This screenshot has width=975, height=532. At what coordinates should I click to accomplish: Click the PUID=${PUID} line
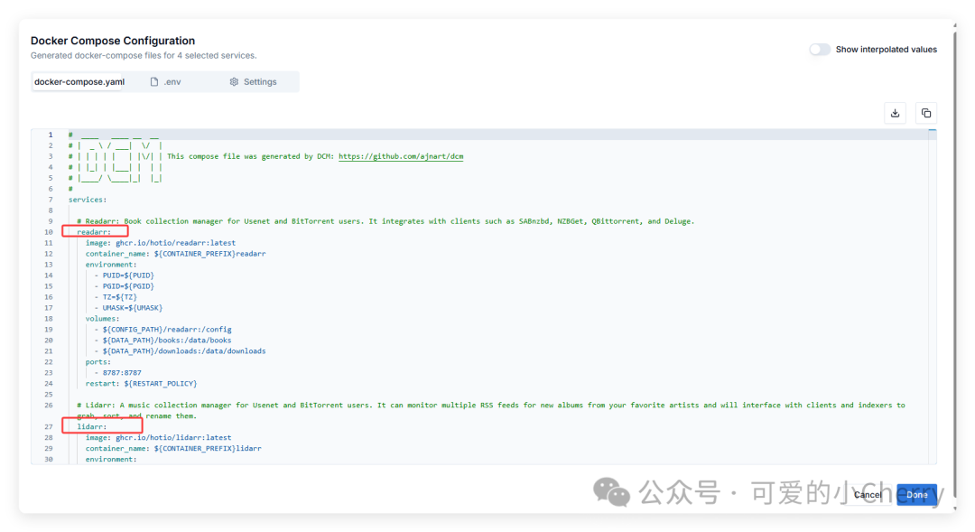(124, 275)
